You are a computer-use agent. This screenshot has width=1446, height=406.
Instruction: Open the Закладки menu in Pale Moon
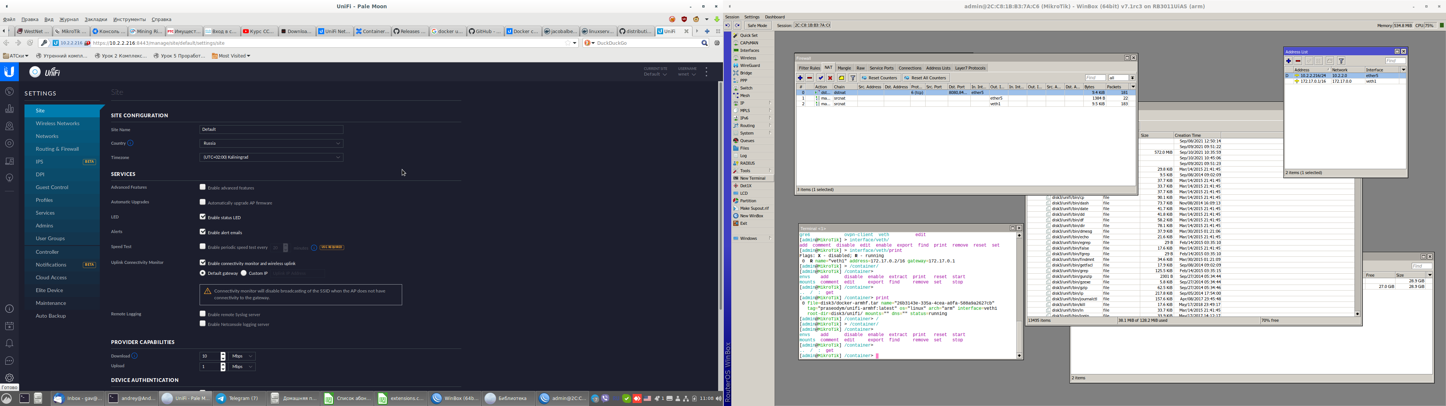pos(96,19)
